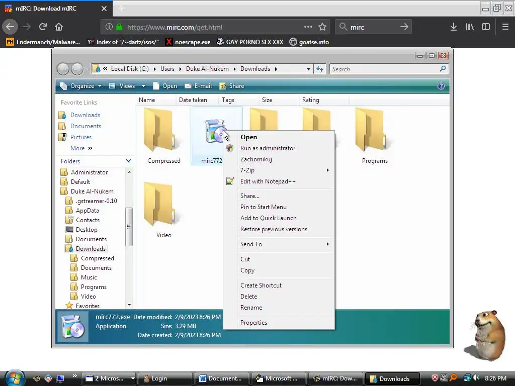Open the noescape.exe bookmark
The width and height of the screenshot is (515, 386).
coord(188,42)
